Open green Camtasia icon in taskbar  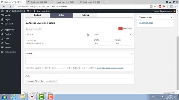pos(41,97)
